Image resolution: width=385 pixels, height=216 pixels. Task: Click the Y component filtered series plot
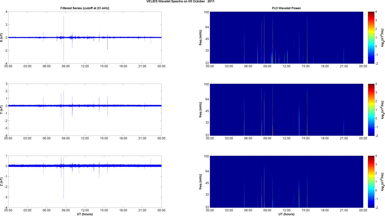pyautogui.click(x=85, y=110)
